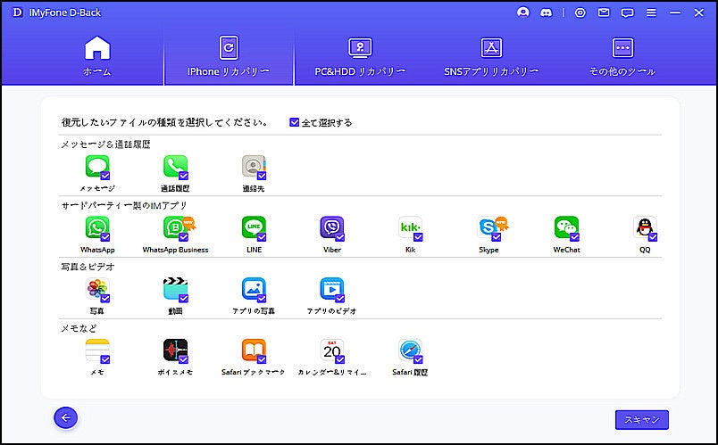The image size is (718, 445).
Task: Open the feedback chat bubble icon
Action: tap(627, 12)
